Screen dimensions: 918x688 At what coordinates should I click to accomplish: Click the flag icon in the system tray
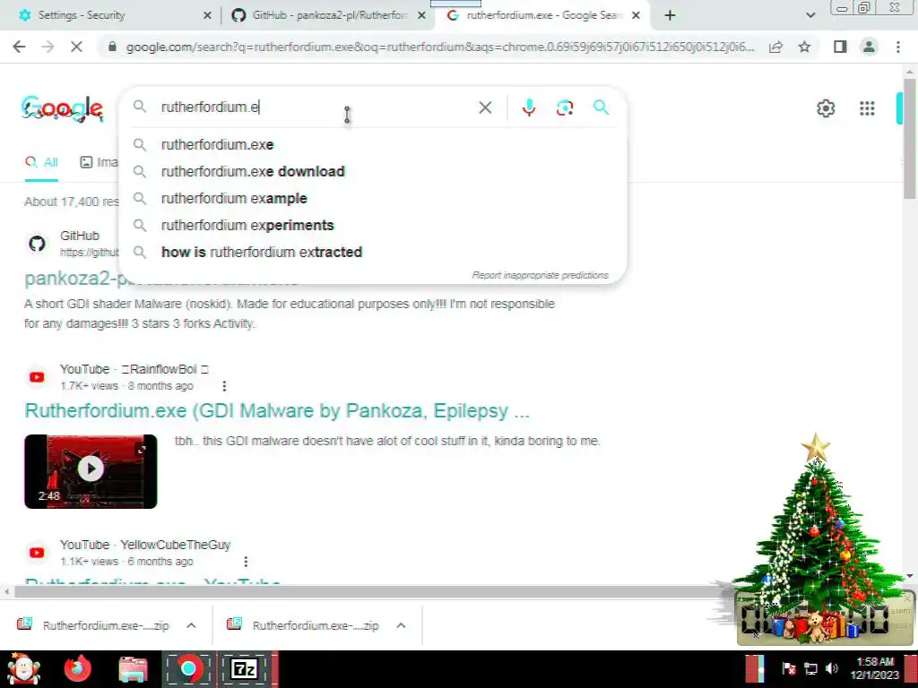point(789,668)
